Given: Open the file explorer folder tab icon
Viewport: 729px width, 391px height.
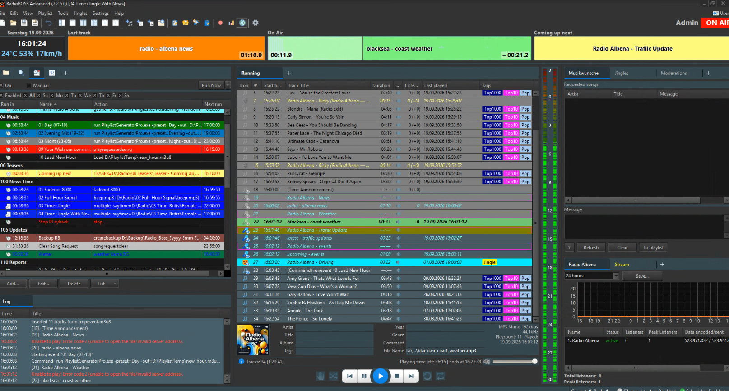Looking at the screenshot, I should (x=6, y=73).
